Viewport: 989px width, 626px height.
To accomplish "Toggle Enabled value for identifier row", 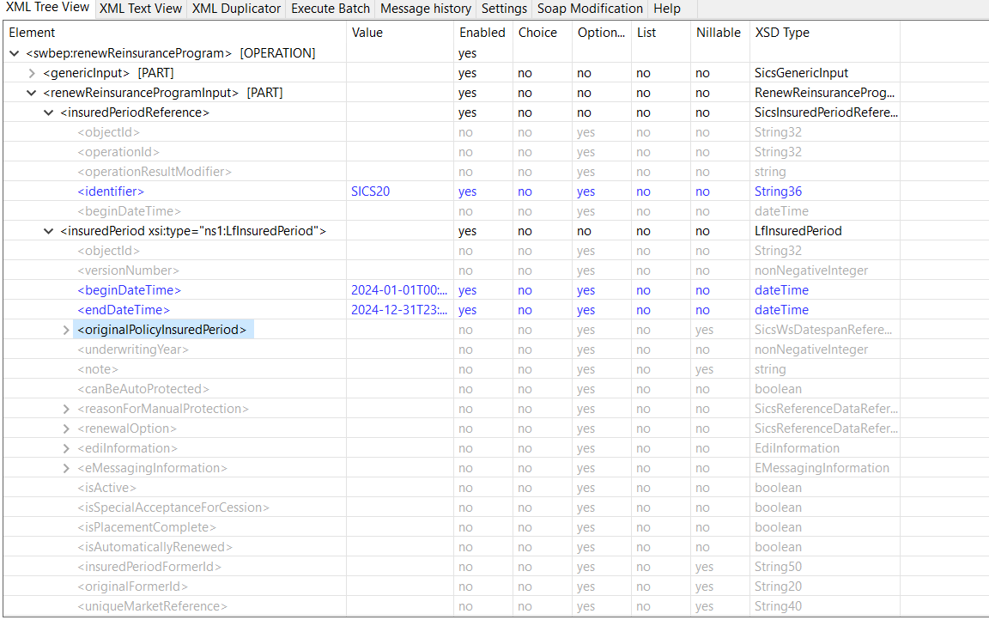I will click(x=467, y=191).
